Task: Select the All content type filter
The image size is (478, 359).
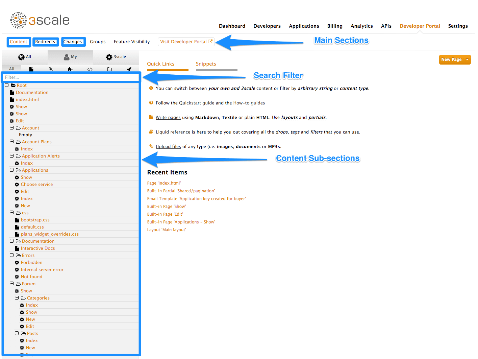Action: pyautogui.click(x=11, y=69)
